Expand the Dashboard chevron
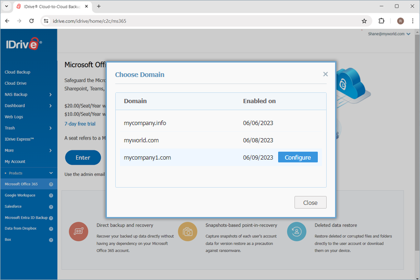420x280 pixels. [50, 105]
